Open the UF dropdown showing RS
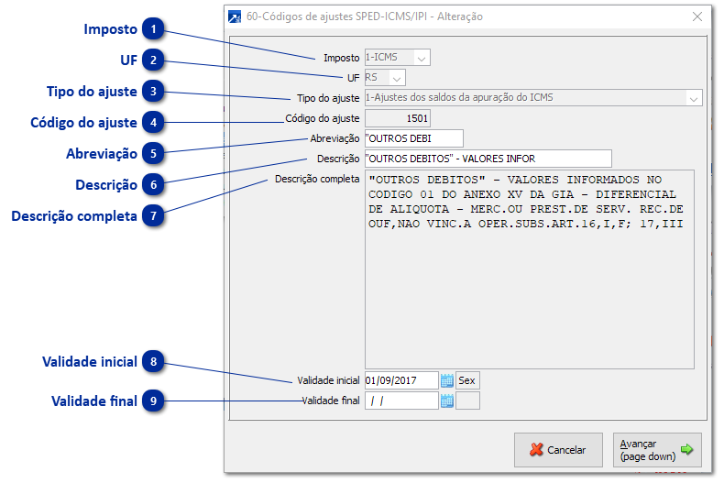This screenshot has width=724, height=483. point(385,78)
